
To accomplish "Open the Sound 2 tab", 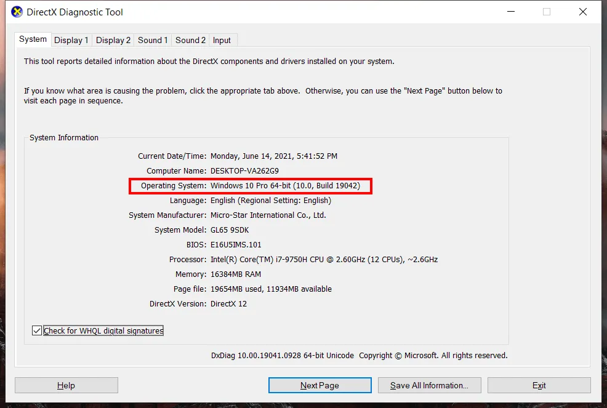I will point(190,39).
